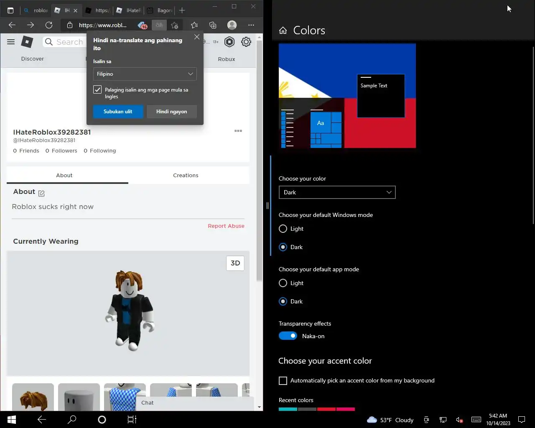Select Dark for default Windows mode
This screenshot has height=428, width=535.
pyautogui.click(x=283, y=247)
